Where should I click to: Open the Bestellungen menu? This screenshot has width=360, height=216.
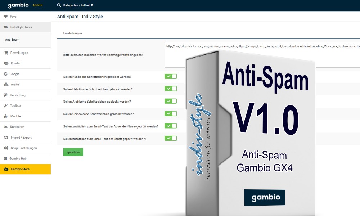click(25, 53)
